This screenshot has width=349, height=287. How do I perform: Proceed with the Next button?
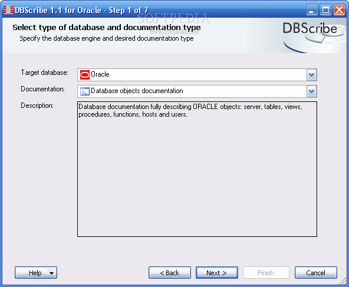pos(217,273)
